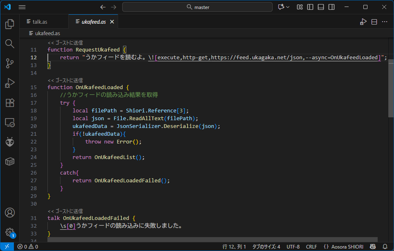394x251 pixels.
Task: Open the Source Control view
Action: (9, 63)
